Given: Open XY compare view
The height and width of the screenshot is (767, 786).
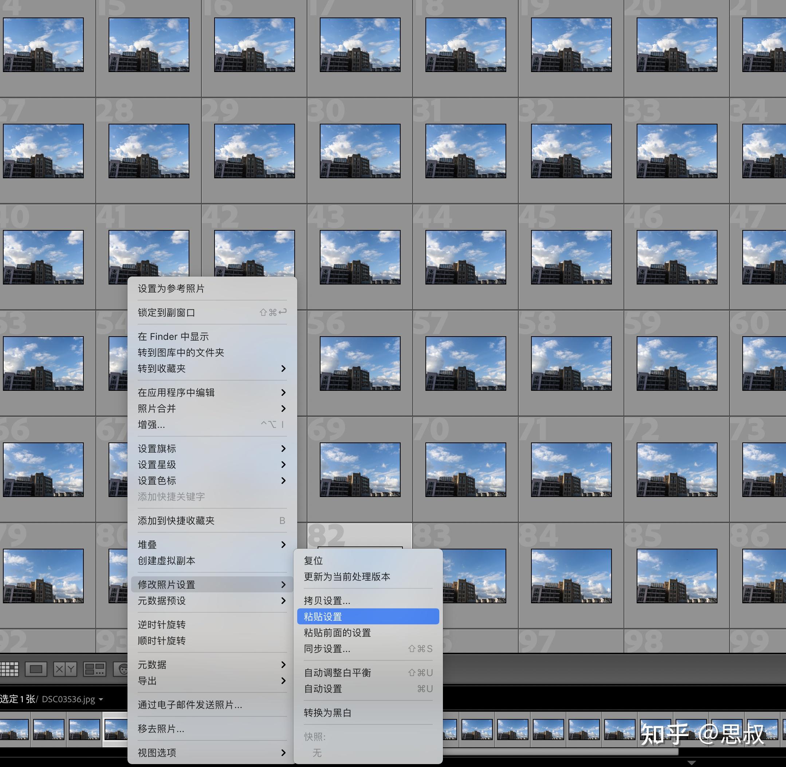Looking at the screenshot, I should (x=65, y=669).
